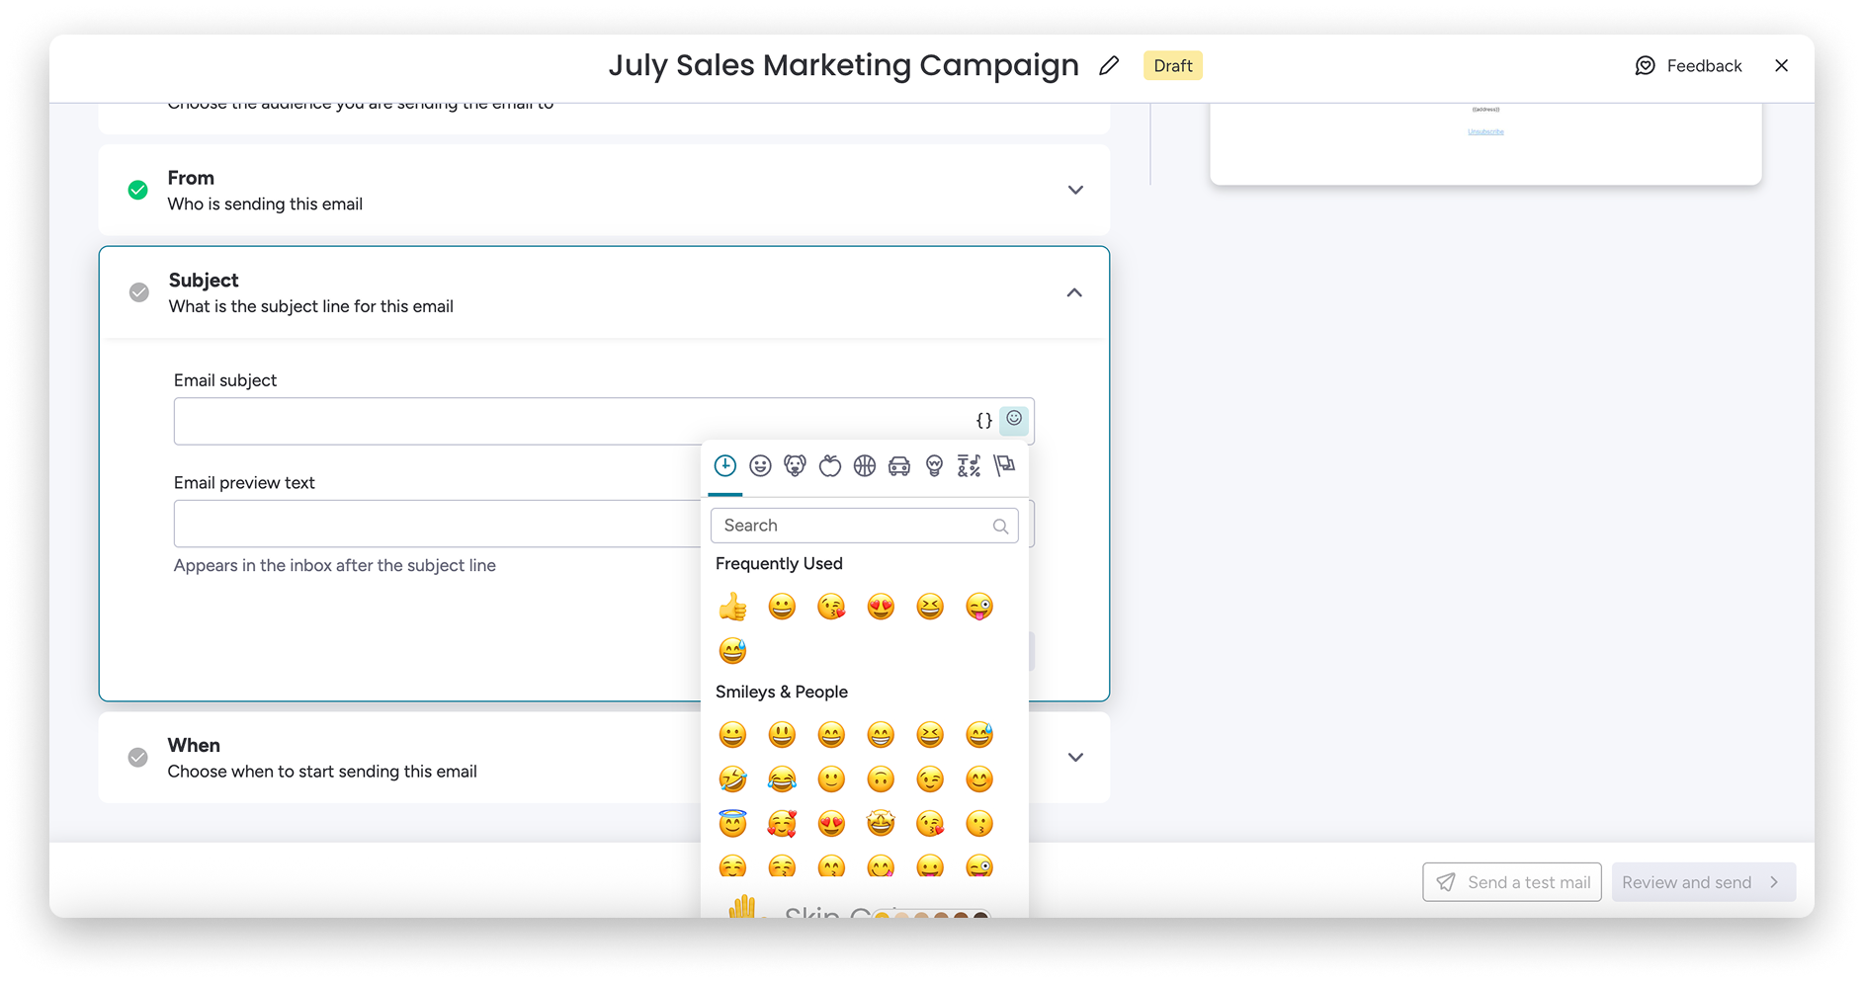The image size is (1864, 982).
Task: Select the slightly smiling face emoji
Action: pyautogui.click(x=831, y=779)
